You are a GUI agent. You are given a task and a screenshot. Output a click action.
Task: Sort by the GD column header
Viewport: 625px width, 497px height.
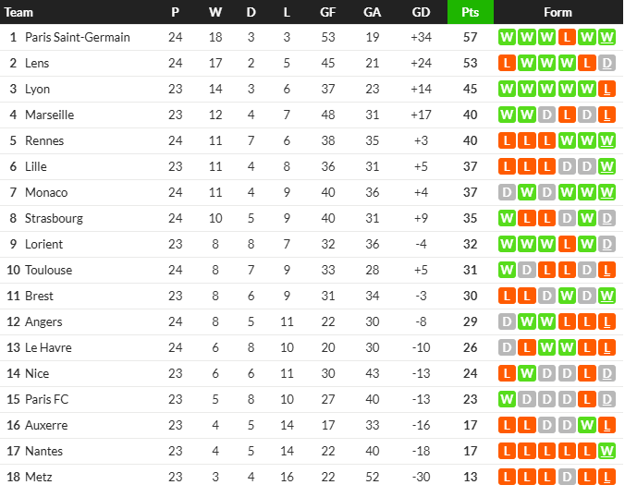[x=421, y=12]
